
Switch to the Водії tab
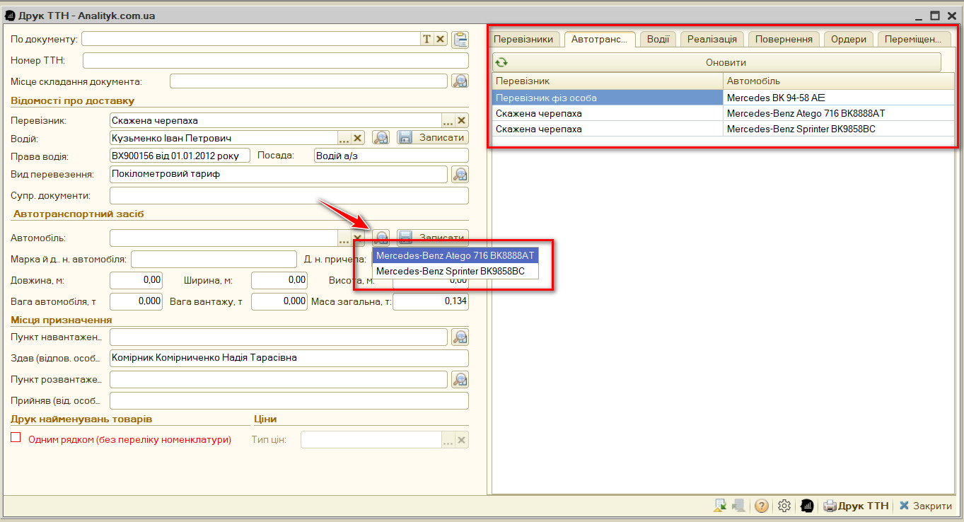tap(658, 40)
